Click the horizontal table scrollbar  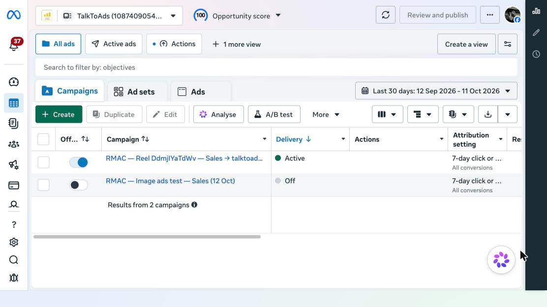147,237
